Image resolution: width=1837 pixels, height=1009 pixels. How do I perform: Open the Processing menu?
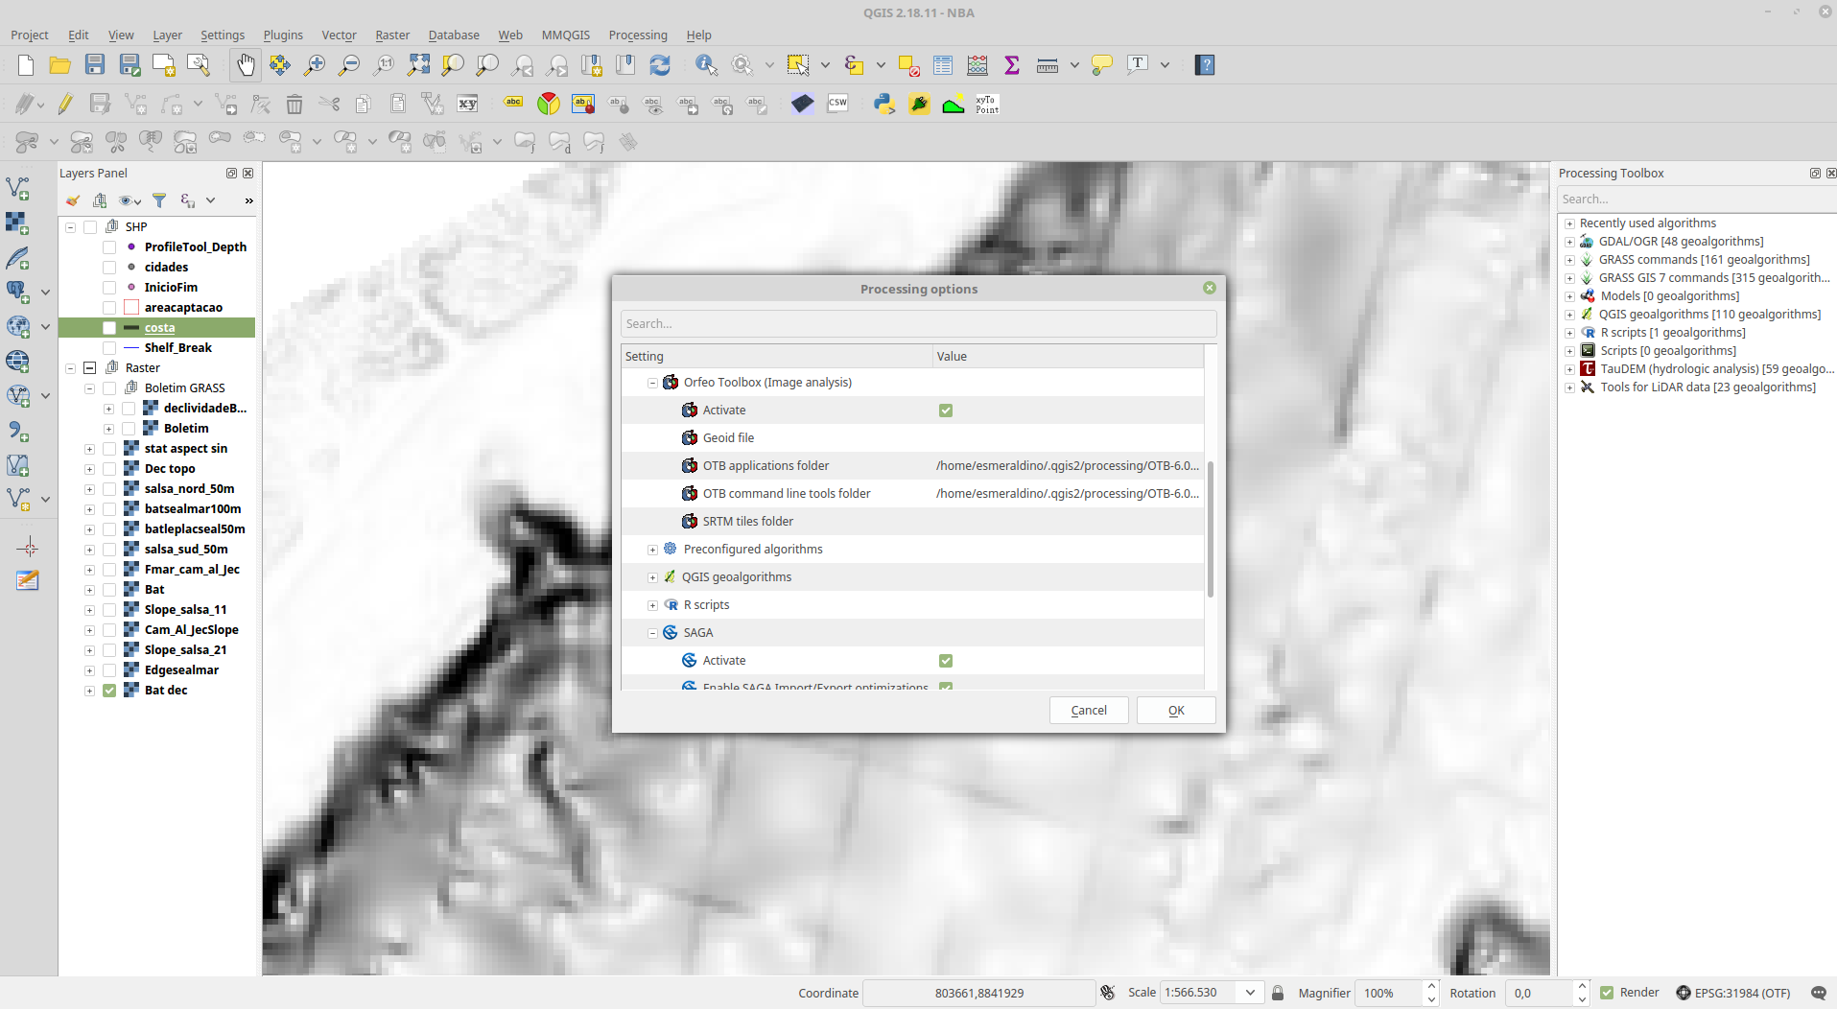[x=638, y=35]
